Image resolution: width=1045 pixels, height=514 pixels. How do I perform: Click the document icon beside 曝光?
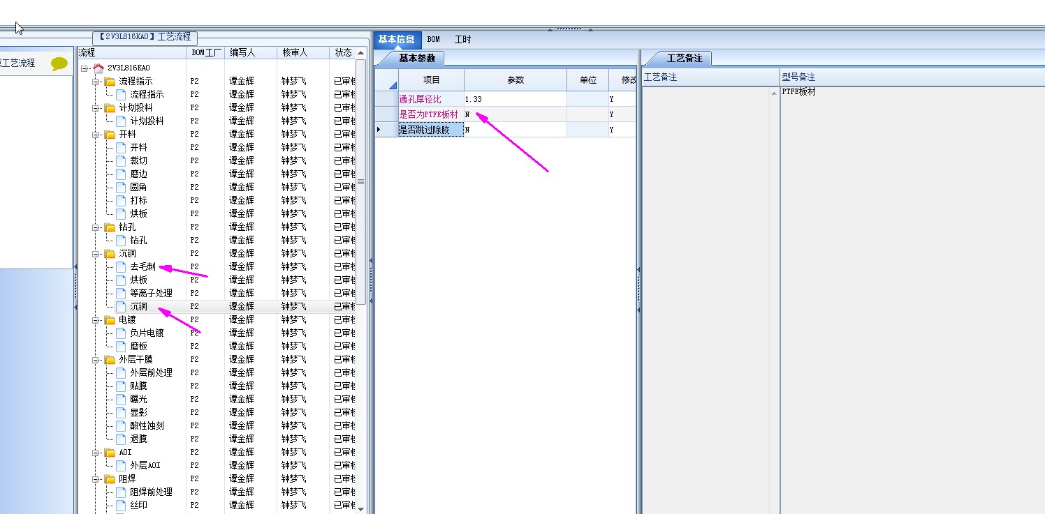(x=121, y=399)
